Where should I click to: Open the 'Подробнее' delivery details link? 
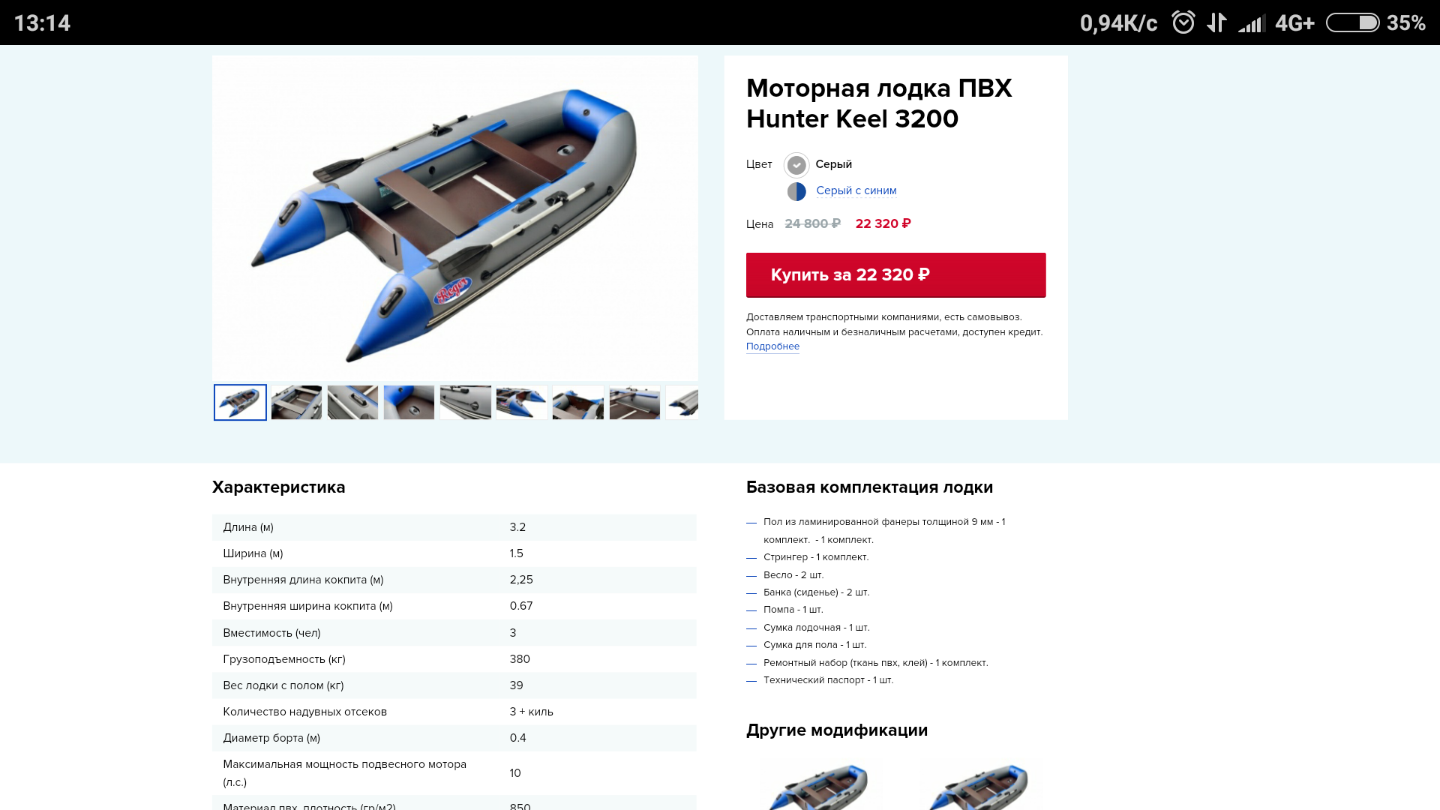(x=772, y=346)
